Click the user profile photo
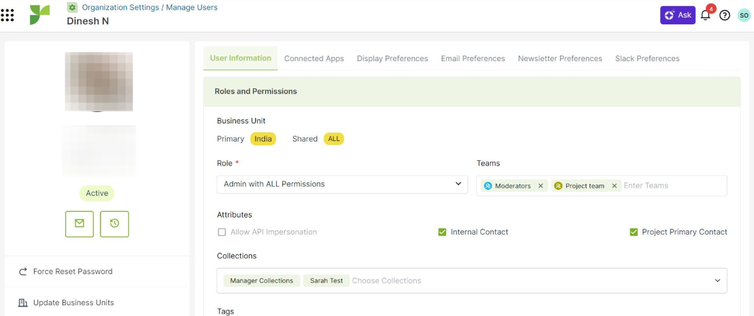 (99, 81)
